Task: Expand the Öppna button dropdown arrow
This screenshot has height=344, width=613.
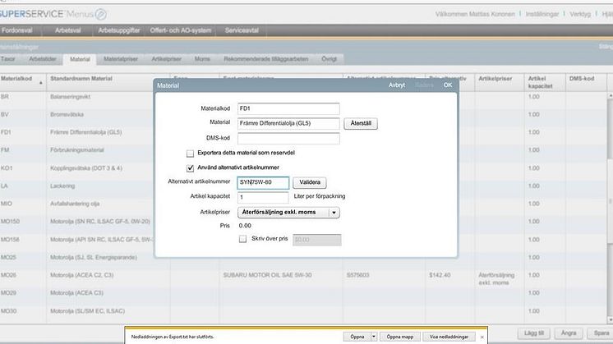Action: tap(373, 337)
